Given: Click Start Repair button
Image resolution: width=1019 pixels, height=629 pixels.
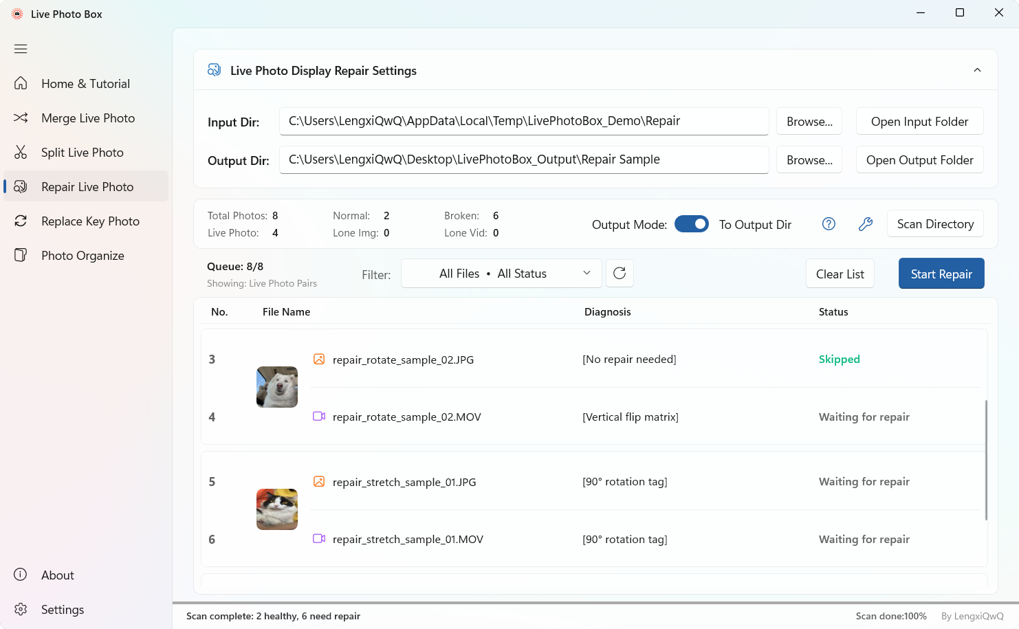Looking at the screenshot, I should (x=941, y=274).
